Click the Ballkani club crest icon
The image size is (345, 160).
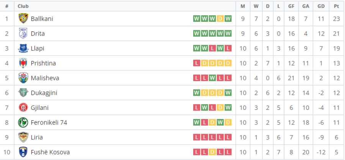pyautogui.click(x=23, y=19)
